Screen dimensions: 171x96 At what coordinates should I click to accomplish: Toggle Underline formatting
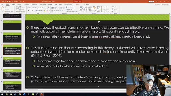click(x=32, y=11)
